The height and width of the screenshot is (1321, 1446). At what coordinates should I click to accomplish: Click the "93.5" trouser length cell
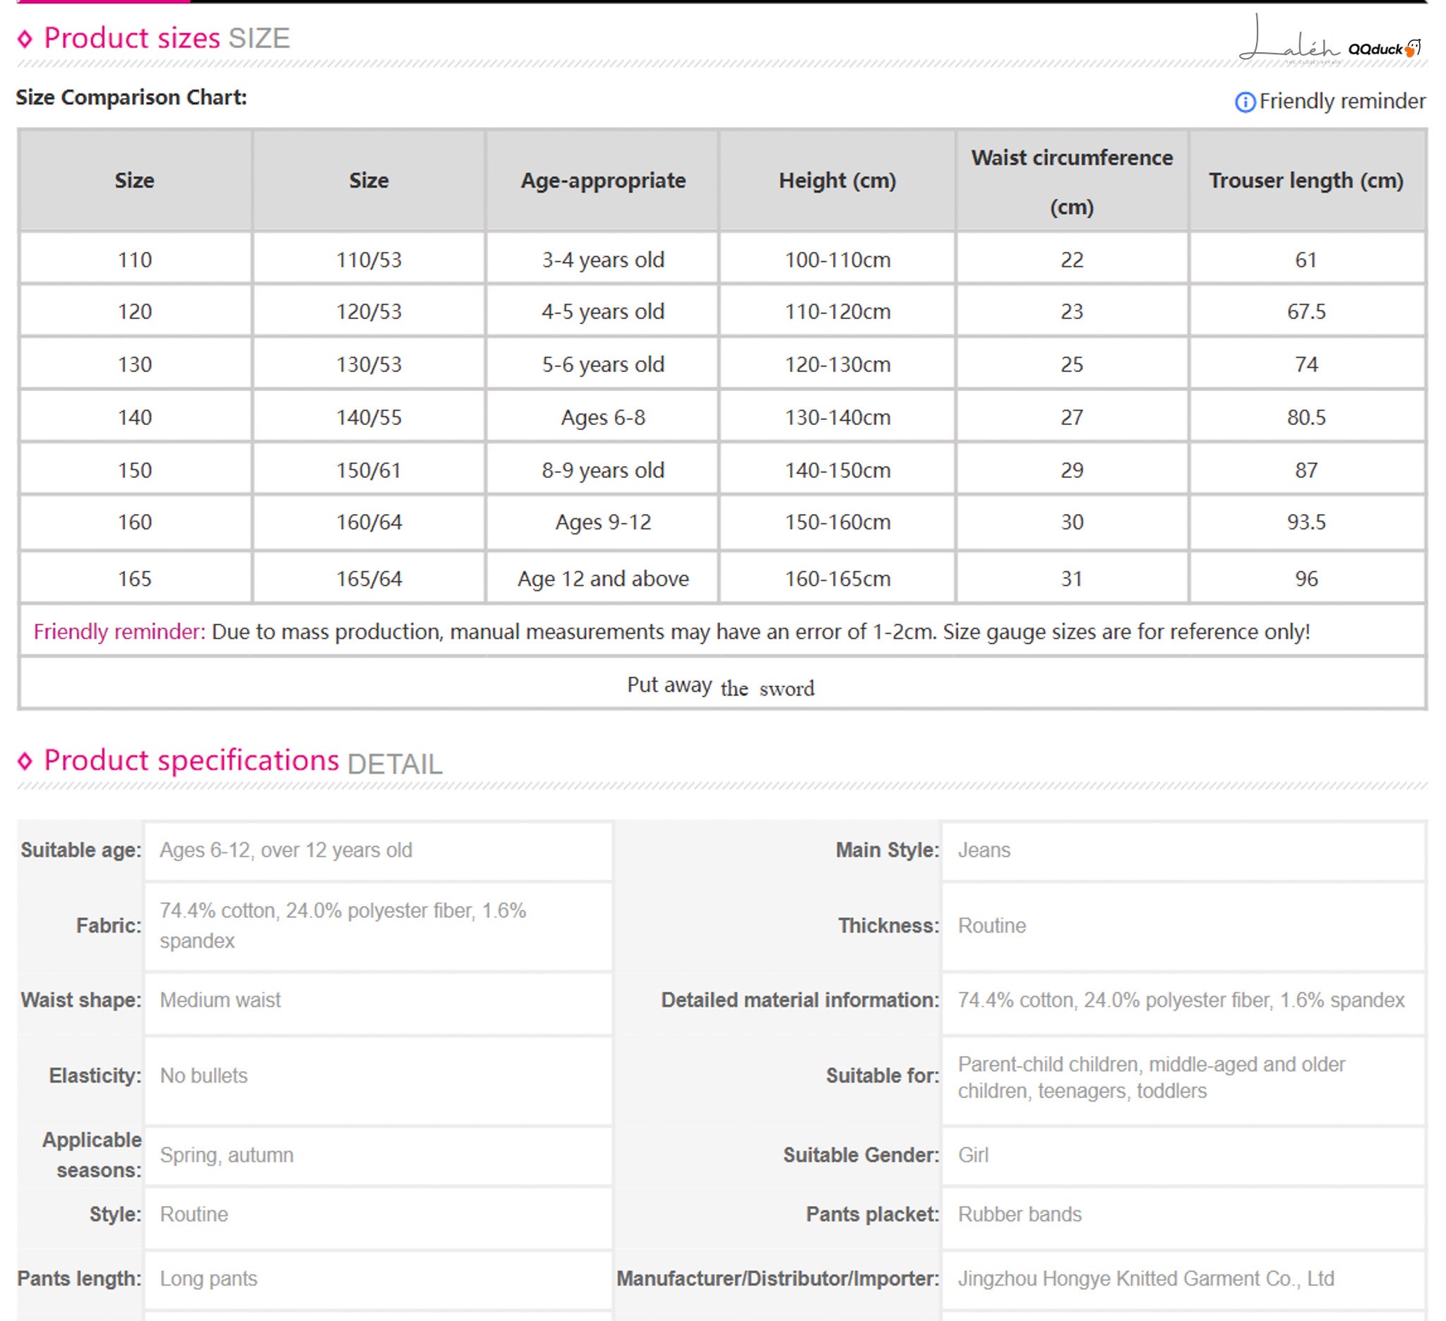(1305, 522)
